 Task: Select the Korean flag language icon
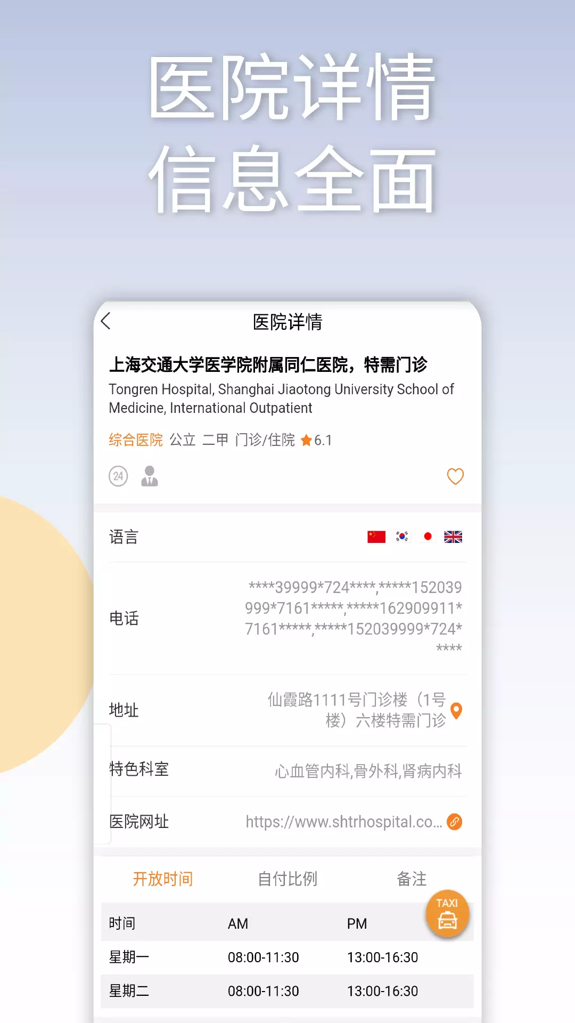pos(402,537)
